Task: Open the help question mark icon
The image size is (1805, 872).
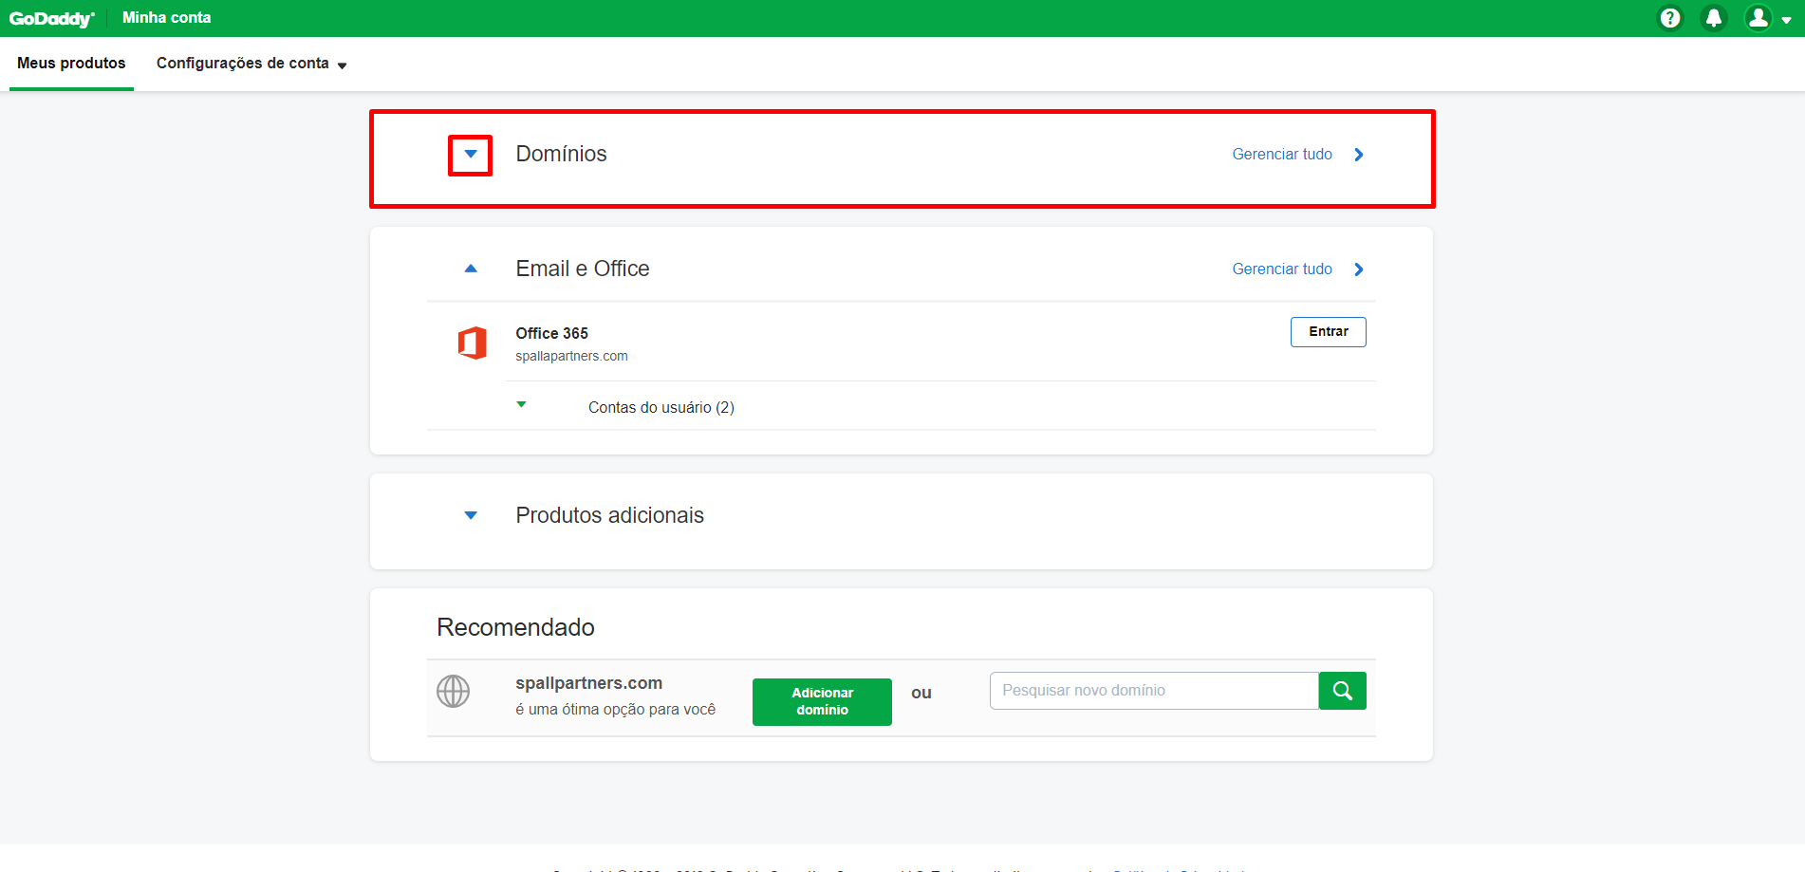Action: pyautogui.click(x=1669, y=18)
